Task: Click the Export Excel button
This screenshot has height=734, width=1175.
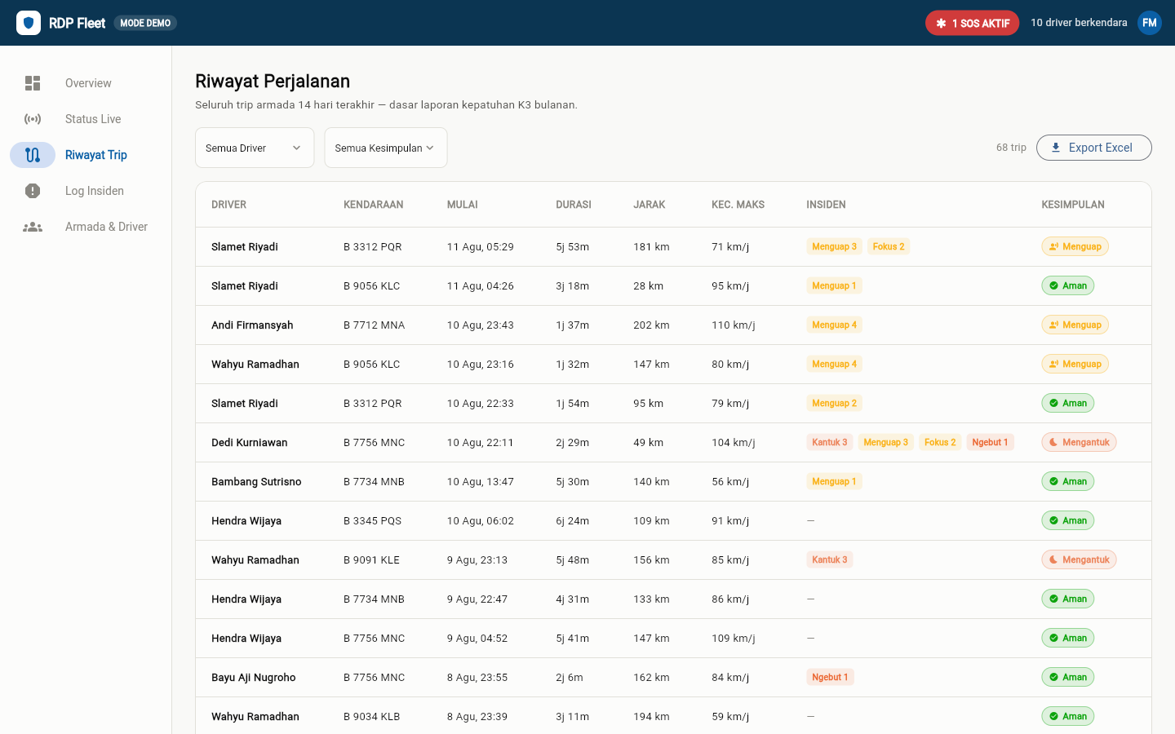Action: click(1094, 148)
